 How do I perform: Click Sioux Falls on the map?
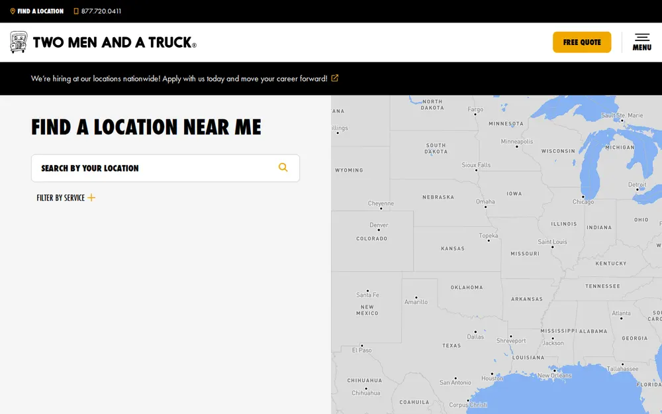pyautogui.click(x=476, y=165)
